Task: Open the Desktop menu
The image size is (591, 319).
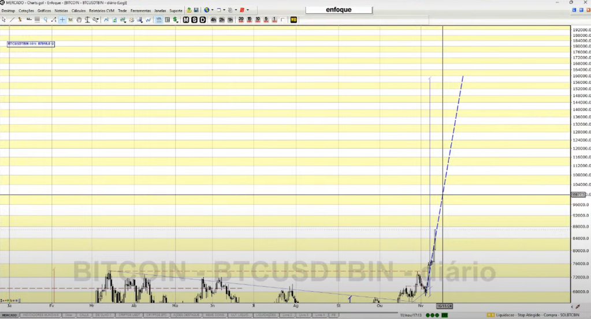Action: [8, 10]
